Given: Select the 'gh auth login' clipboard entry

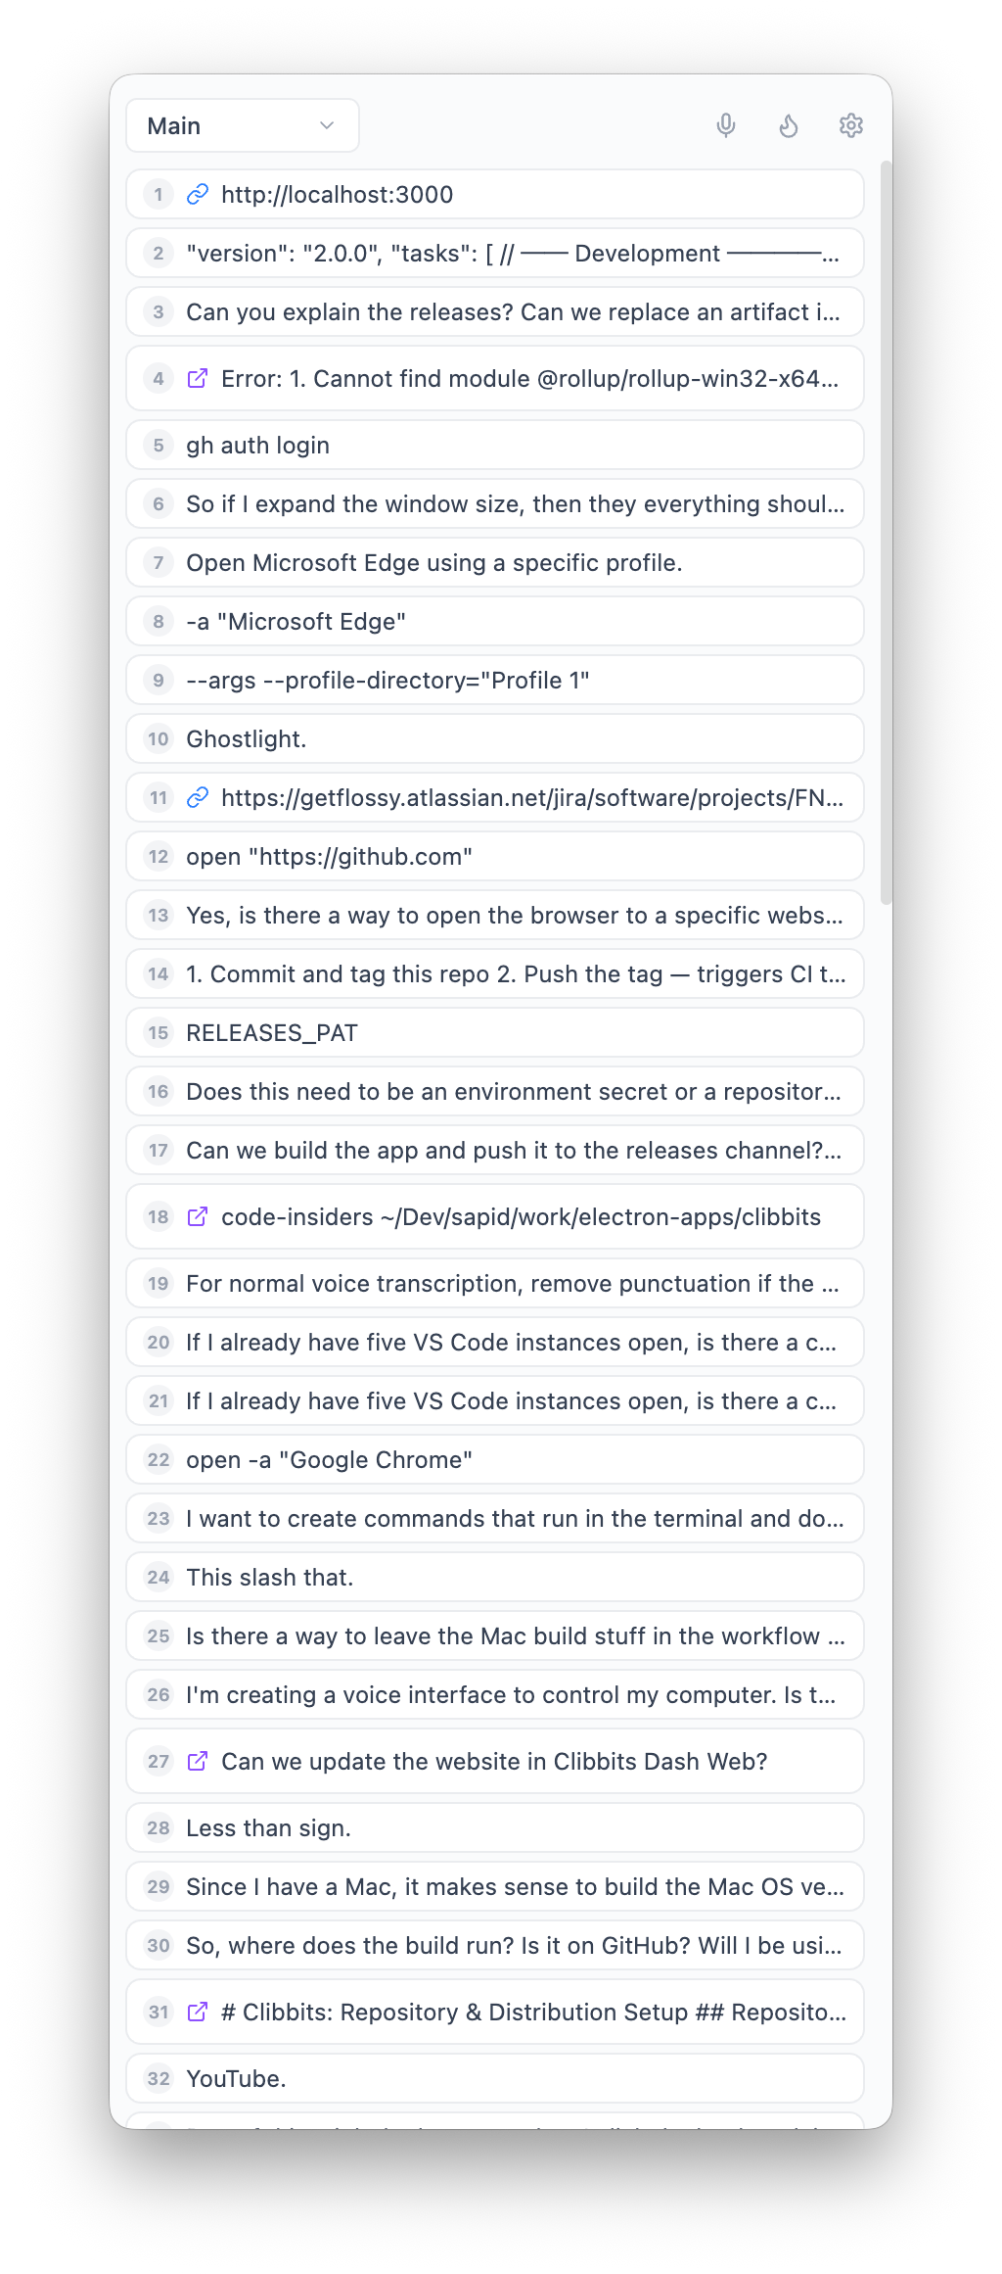Looking at the screenshot, I should [x=494, y=445].
